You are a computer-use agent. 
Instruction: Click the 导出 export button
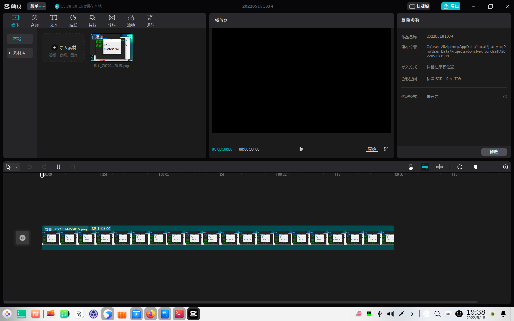click(451, 6)
